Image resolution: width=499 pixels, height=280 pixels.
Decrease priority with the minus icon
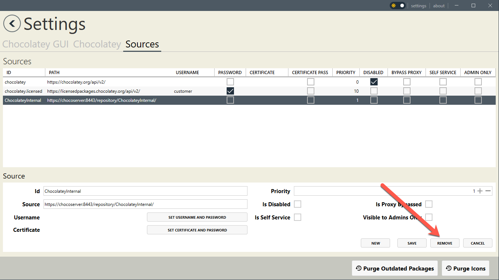point(488,191)
